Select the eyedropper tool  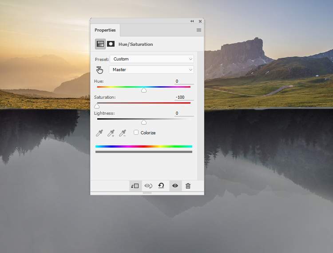(x=99, y=133)
